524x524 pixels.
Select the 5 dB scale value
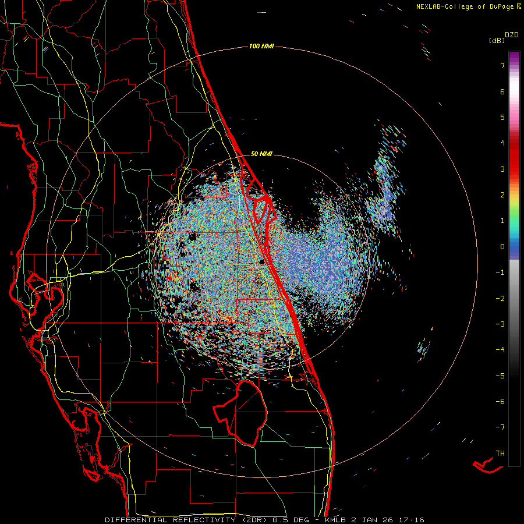[x=502, y=117]
